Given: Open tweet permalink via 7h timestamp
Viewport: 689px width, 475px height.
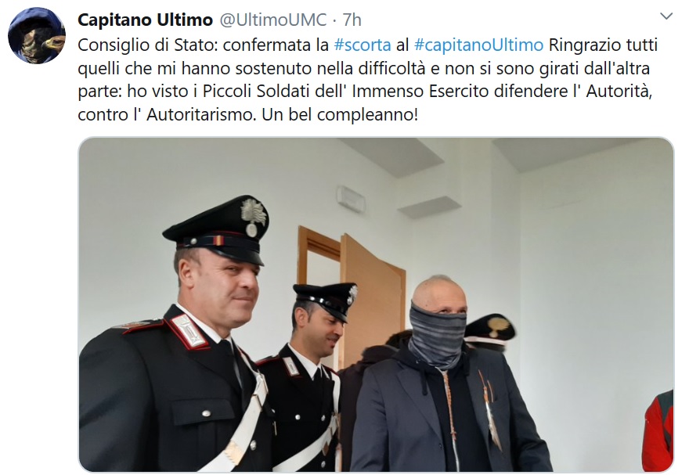Looking at the screenshot, I should pos(352,20).
